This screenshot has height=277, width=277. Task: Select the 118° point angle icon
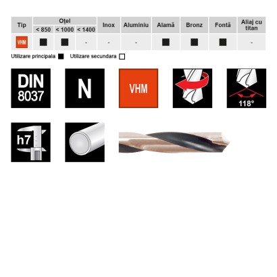[x=247, y=89]
